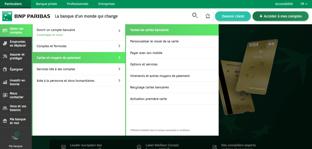Click the Nous contacter sidebar icon
The image size is (312, 149).
coord(5,95)
